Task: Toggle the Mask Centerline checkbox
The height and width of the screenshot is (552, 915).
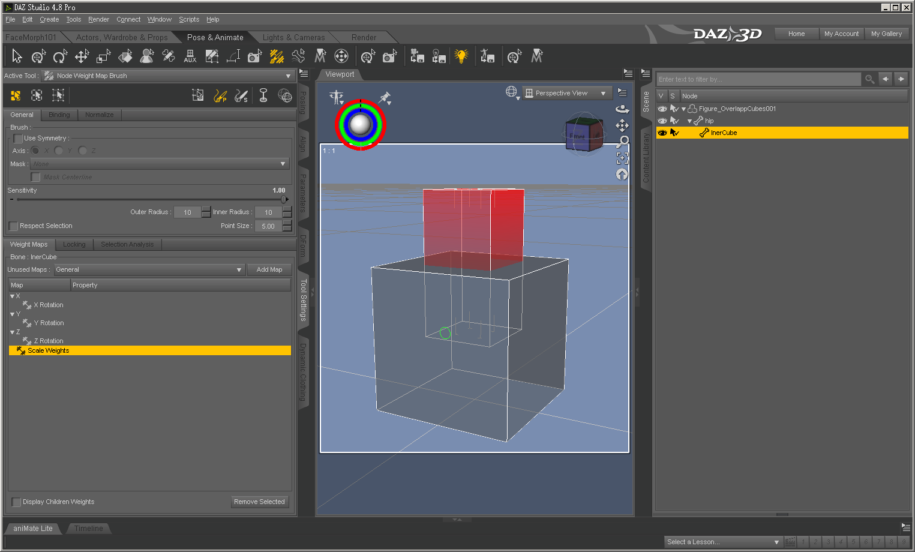Action: pos(35,177)
